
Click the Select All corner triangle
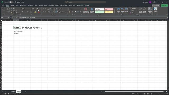1,20
